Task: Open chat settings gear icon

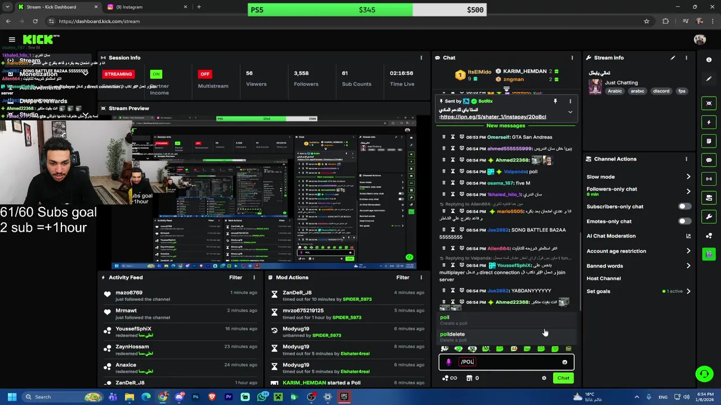Action: click(x=544, y=378)
